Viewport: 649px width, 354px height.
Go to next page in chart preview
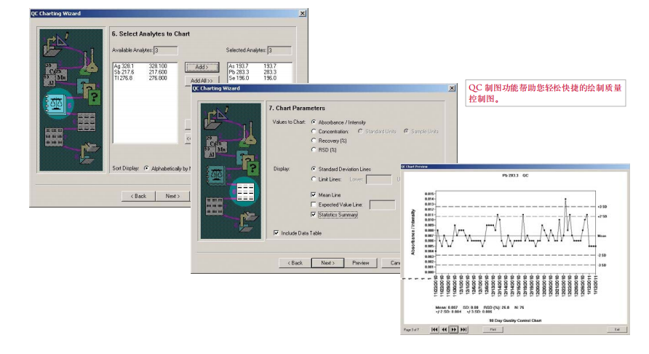(453, 329)
